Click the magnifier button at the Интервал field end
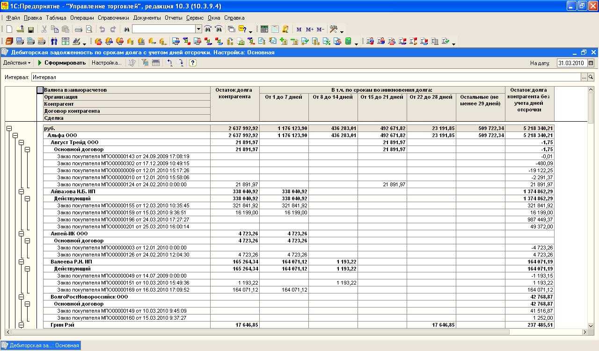599x351 pixels. pos(591,77)
